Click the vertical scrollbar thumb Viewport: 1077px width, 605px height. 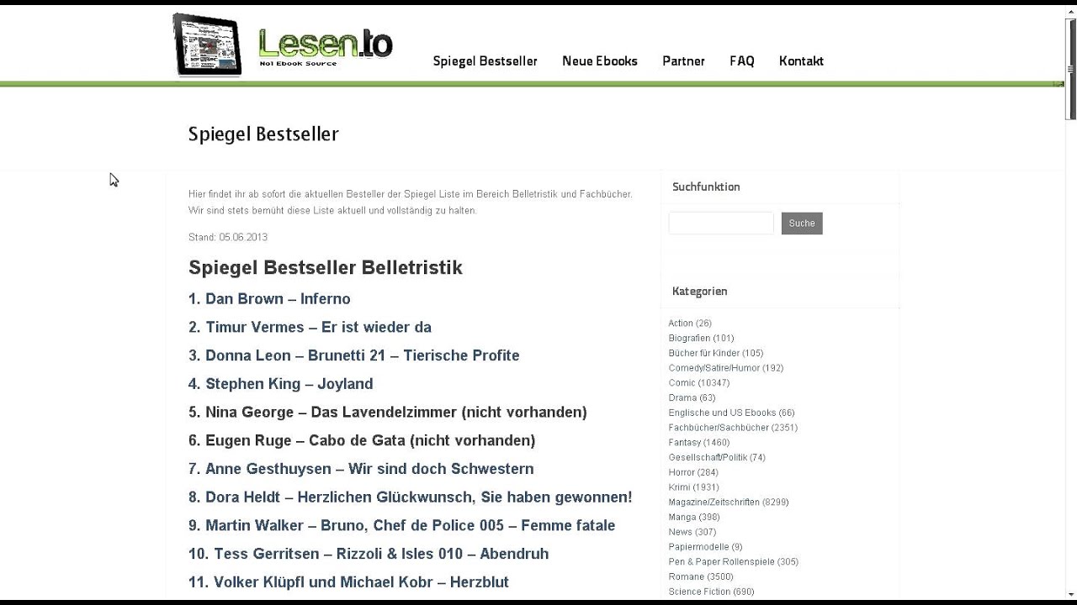(1071, 67)
